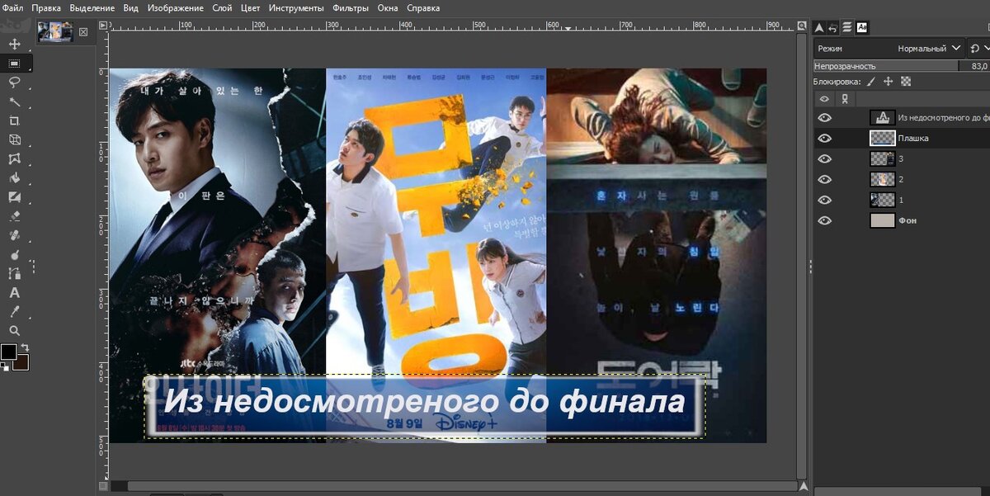Open the Фильтры menu
Screen dimensions: 990x496
[351, 7]
